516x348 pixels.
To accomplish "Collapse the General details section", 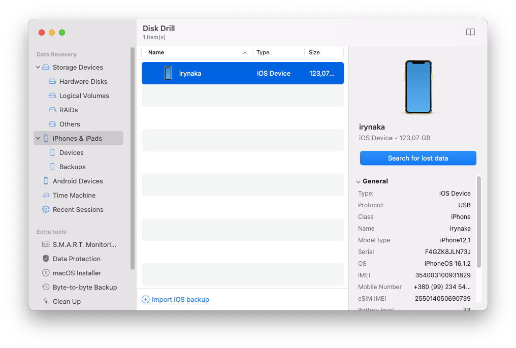I will 359,181.
